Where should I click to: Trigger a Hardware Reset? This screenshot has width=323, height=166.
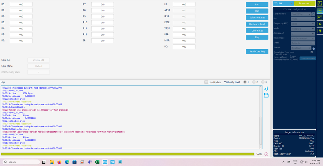(x=257, y=24)
